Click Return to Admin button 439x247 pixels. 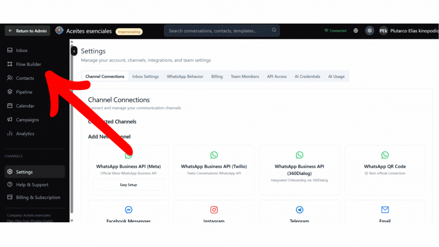click(27, 31)
